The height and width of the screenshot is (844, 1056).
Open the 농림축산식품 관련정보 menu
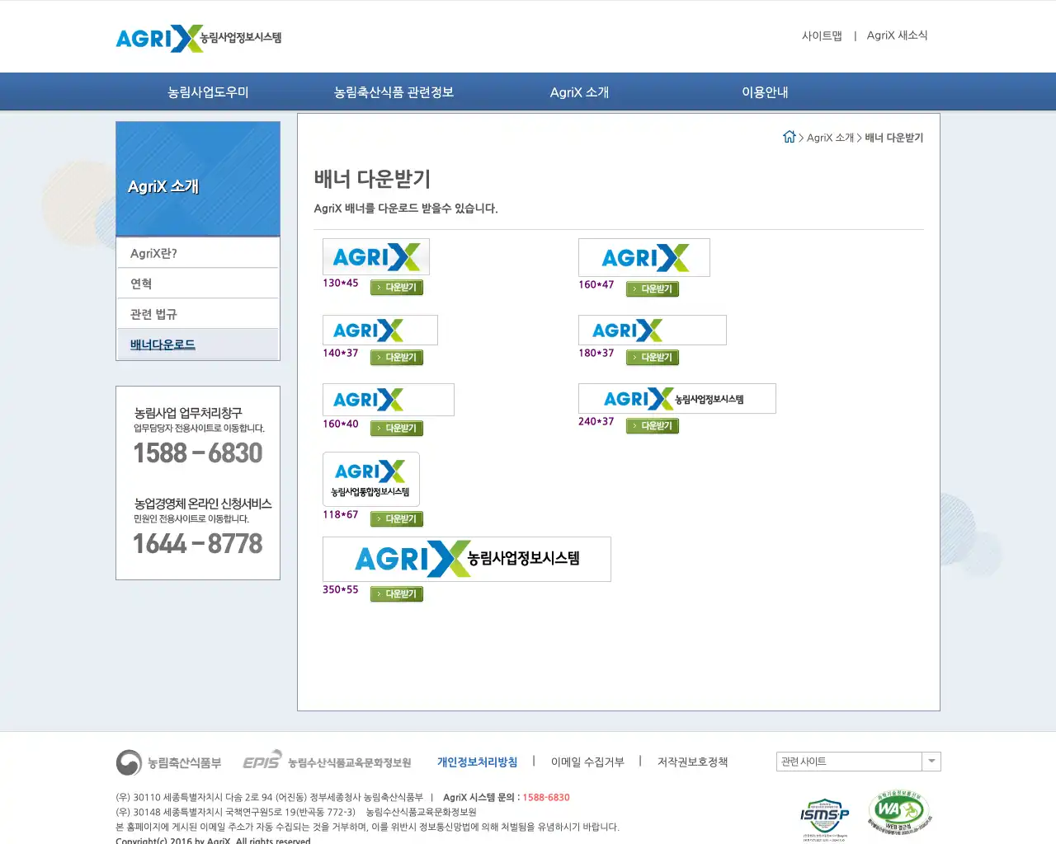point(393,91)
